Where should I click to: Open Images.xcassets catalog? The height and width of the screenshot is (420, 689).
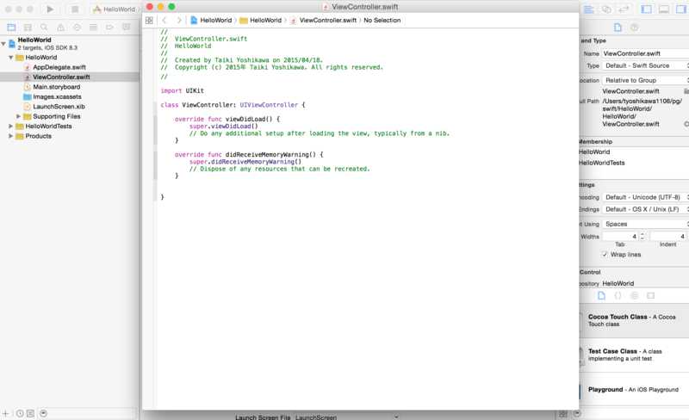click(57, 96)
